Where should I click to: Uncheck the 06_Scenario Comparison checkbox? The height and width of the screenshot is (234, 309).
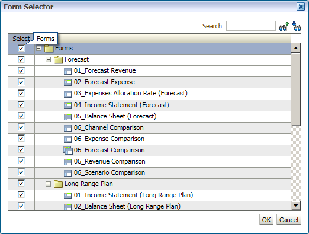coord(21,172)
